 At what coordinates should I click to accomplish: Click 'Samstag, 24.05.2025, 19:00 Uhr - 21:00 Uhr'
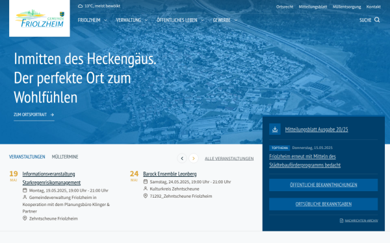click(190, 181)
